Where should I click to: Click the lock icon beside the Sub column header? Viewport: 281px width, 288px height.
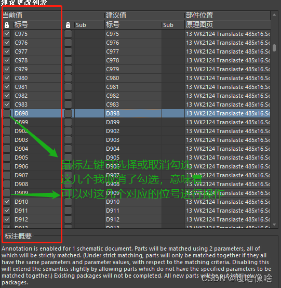68,25
